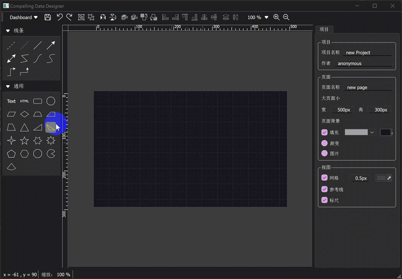Click the dark background color swatch
The width and height of the screenshot is (402, 279).
[x=385, y=132]
